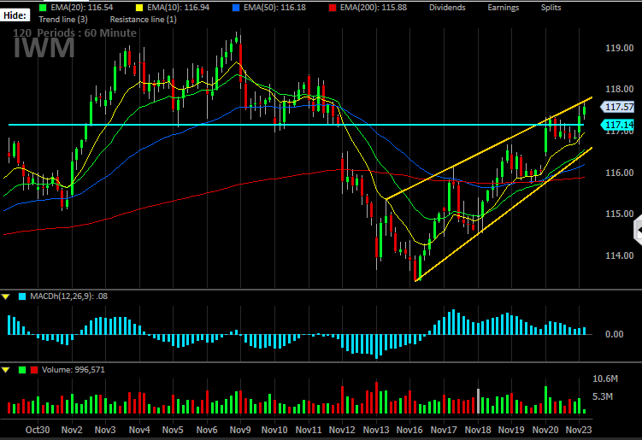
Task: Collapse the Volume panel triangle
Action: [x=6, y=370]
